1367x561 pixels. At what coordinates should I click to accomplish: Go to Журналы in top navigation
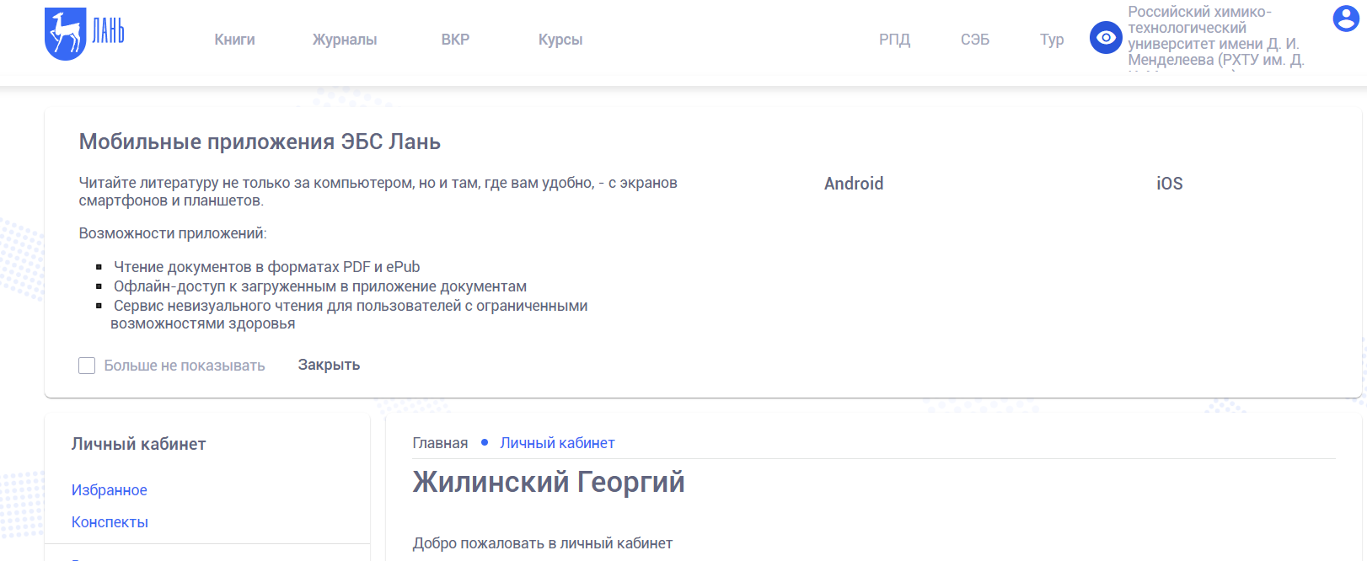pyautogui.click(x=345, y=40)
